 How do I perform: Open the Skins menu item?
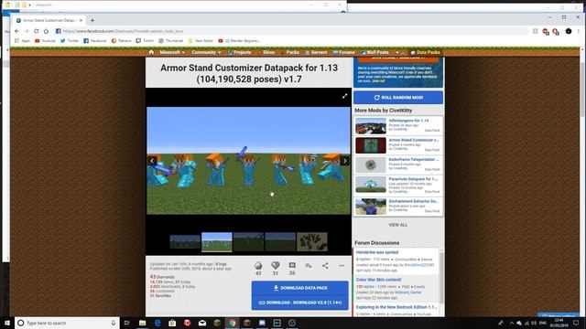[267, 52]
